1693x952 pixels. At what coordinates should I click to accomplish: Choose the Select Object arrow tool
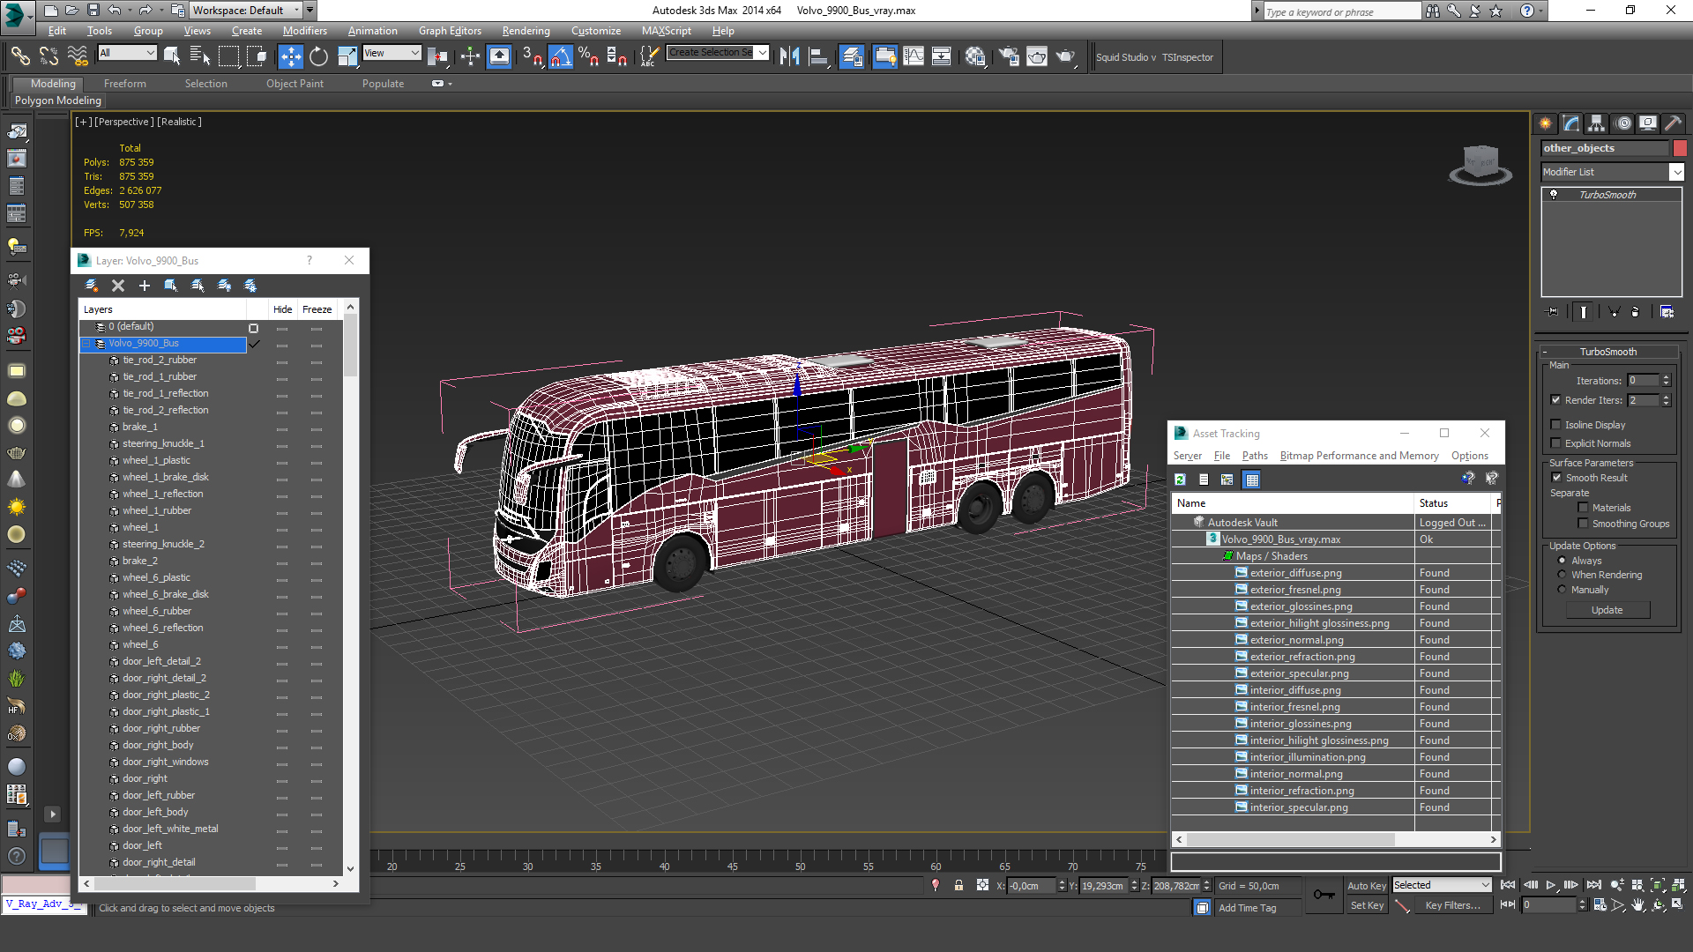tap(172, 57)
